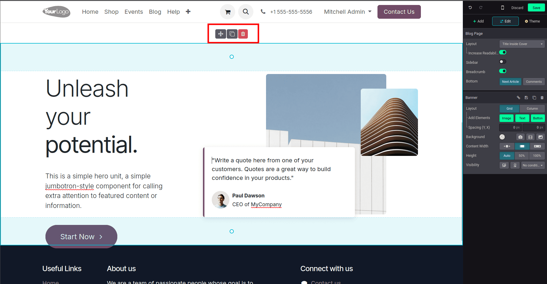
Task: Open mobile preview mode
Action: tap(503, 7)
